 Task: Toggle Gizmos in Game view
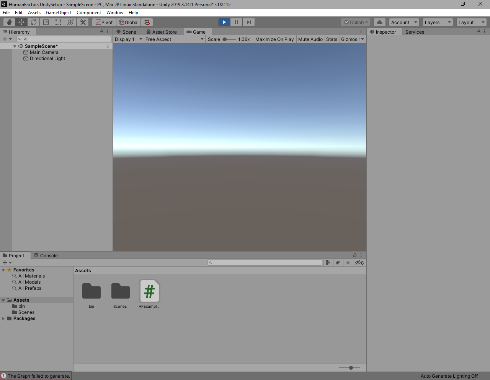tap(349, 39)
